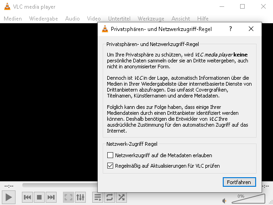
Task: Mute audio via speaker icon
Action: pyautogui.click(x=224, y=201)
